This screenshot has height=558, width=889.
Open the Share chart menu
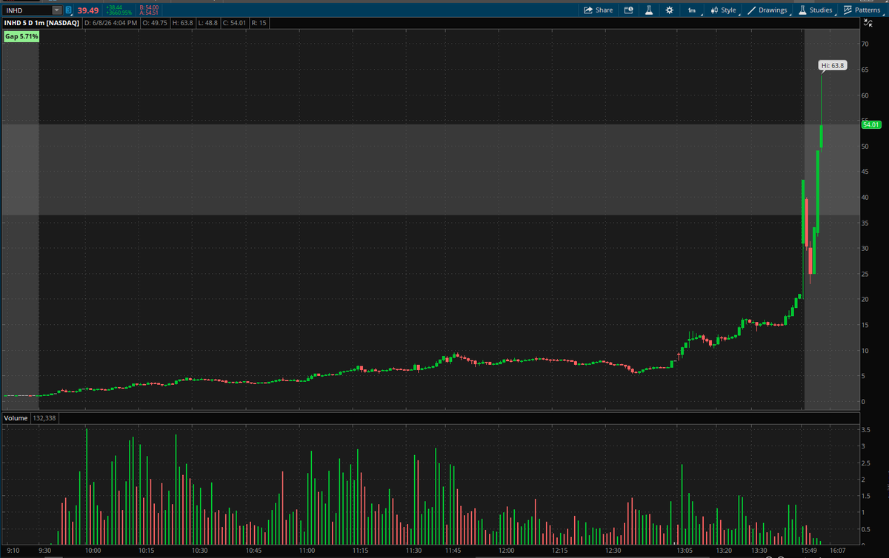point(599,10)
